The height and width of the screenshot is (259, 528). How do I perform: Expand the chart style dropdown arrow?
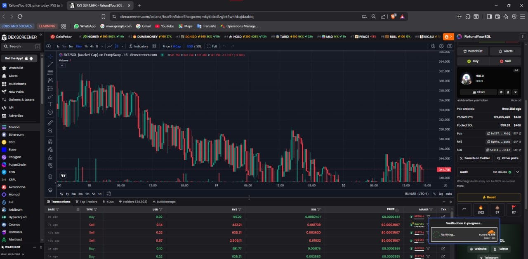(122, 46)
